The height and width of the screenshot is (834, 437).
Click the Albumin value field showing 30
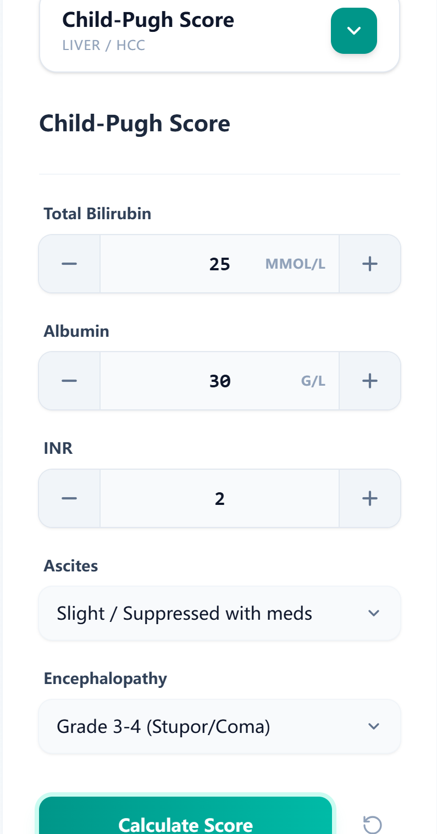219,380
